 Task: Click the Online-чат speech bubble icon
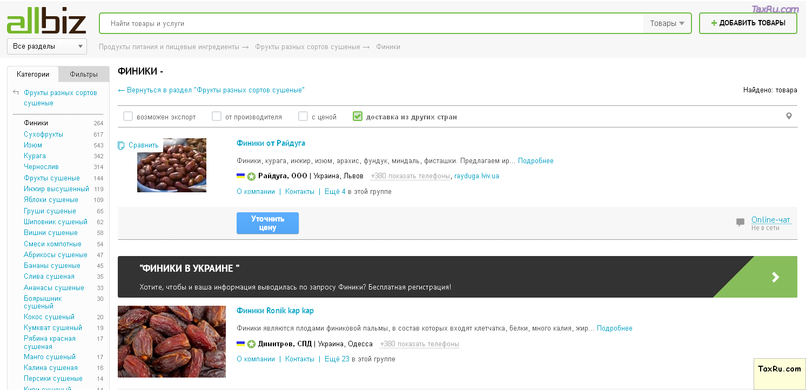point(740,222)
